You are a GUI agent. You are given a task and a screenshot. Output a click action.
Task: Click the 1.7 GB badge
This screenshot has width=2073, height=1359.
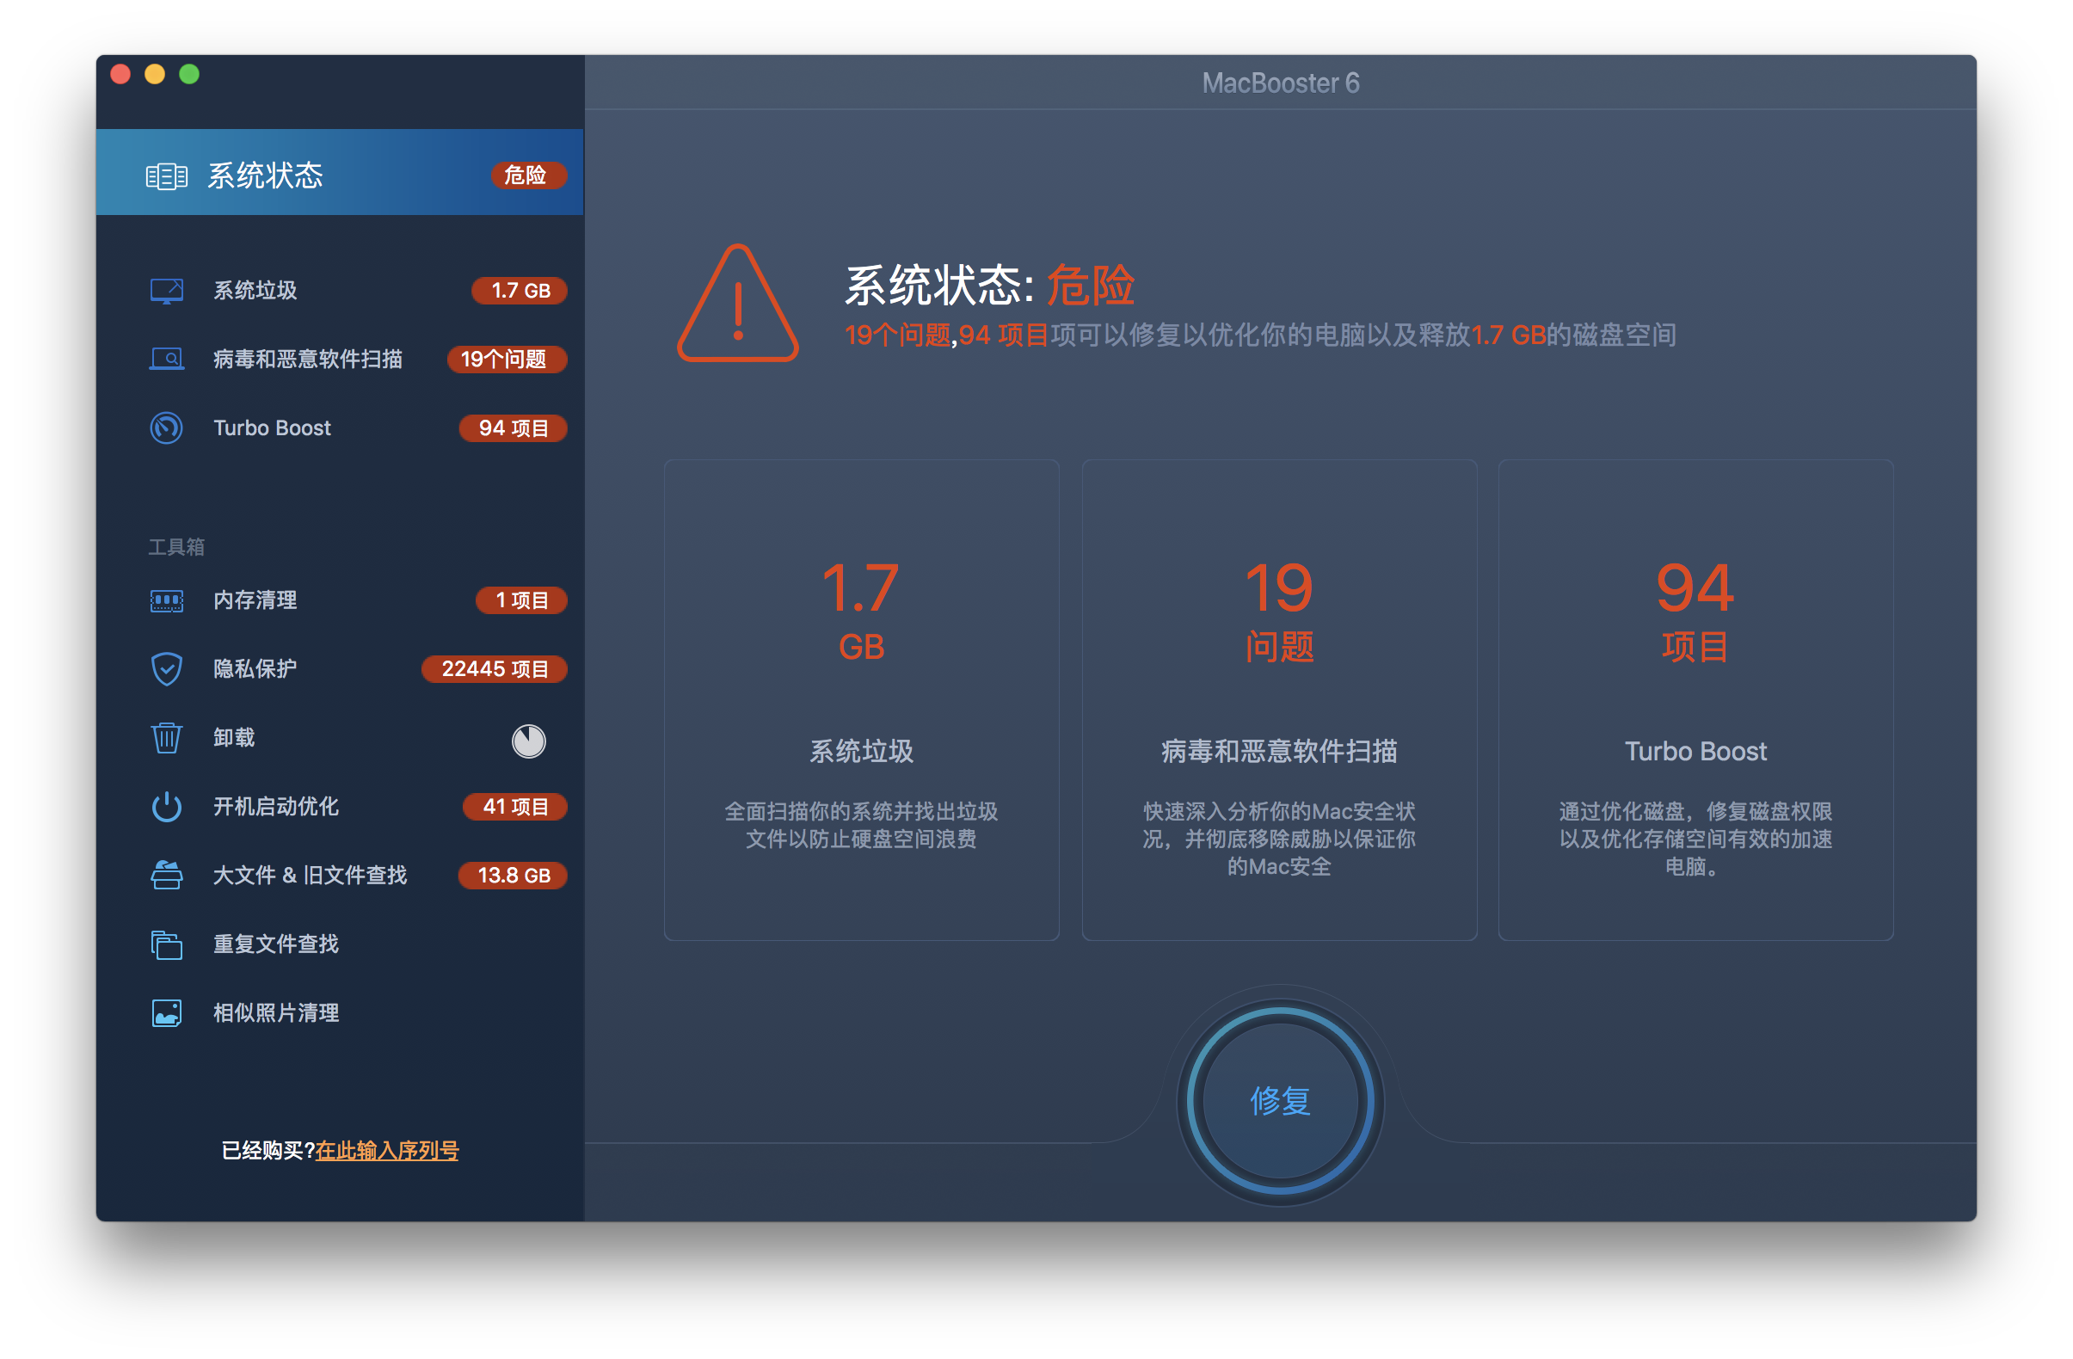pyautogui.click(x=520, y=291)
